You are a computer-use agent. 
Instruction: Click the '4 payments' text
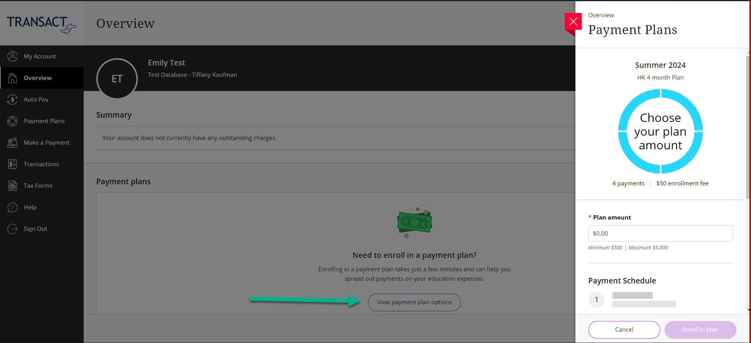click(628, 183)
